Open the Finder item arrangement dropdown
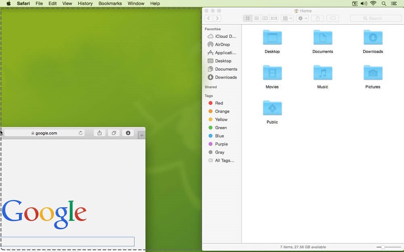Viewport: 404px width, 252px height. pos(287,18)
